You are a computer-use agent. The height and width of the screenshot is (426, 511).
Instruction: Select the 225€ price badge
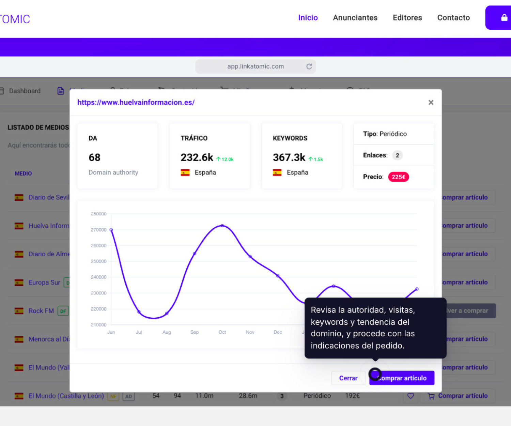pos(398,177)
